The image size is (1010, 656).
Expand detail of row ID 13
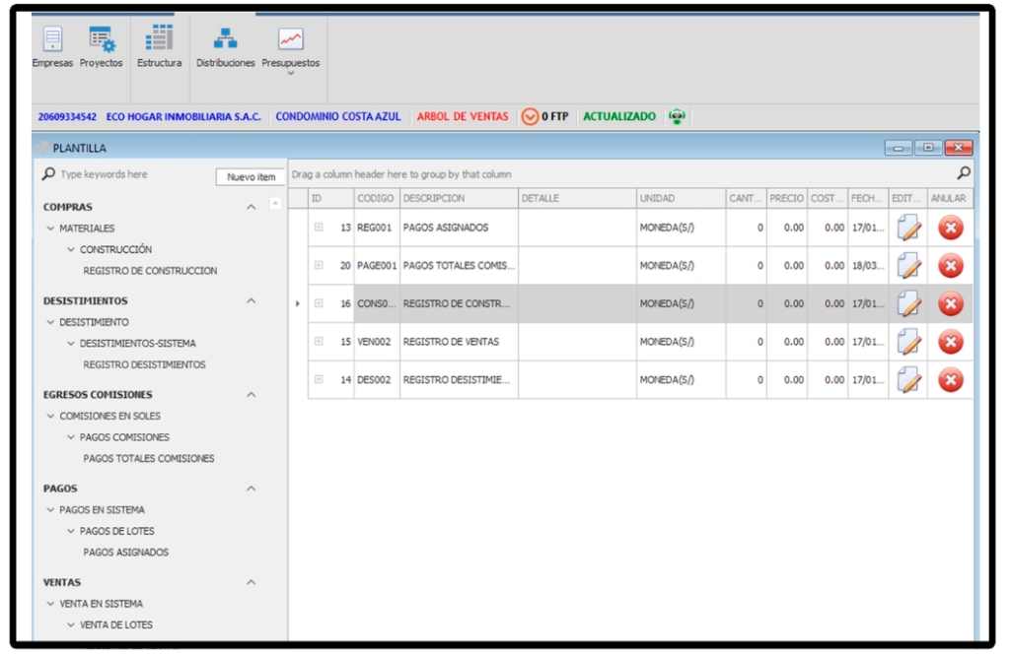319,227
